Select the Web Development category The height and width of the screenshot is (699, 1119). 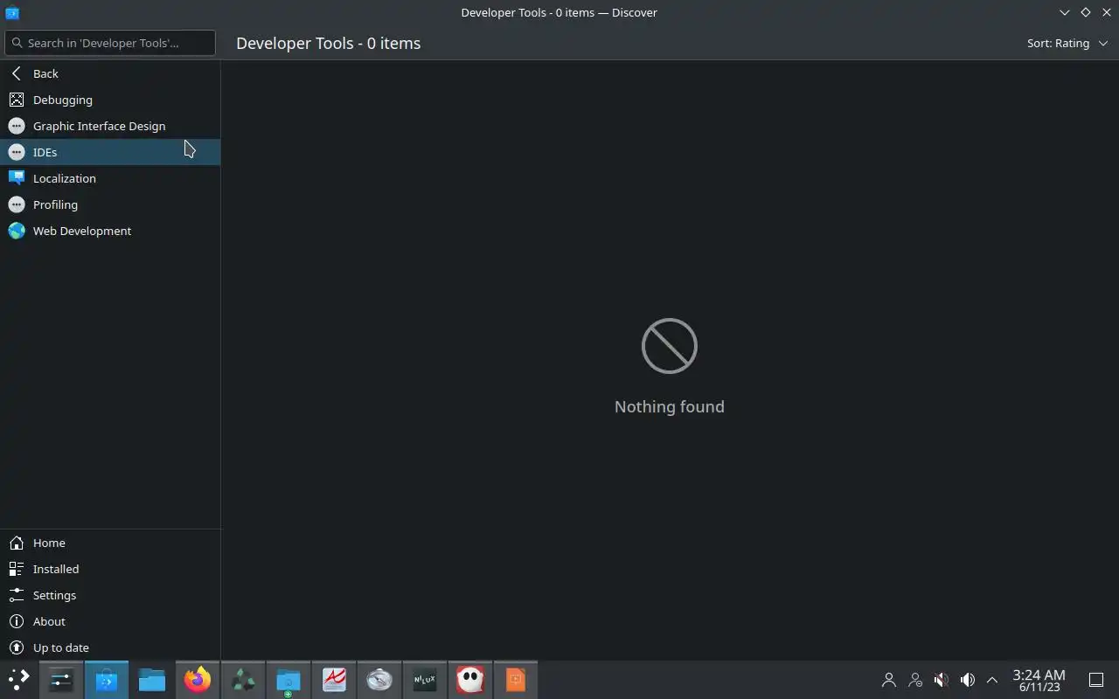(110, 231)
